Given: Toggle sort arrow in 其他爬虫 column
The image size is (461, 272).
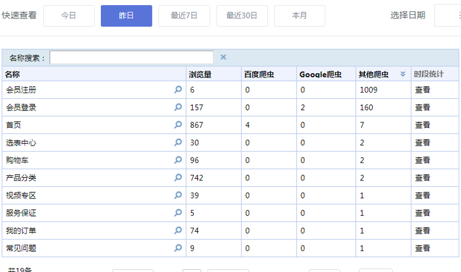Looking at the screenshot, I should (403, 74).
